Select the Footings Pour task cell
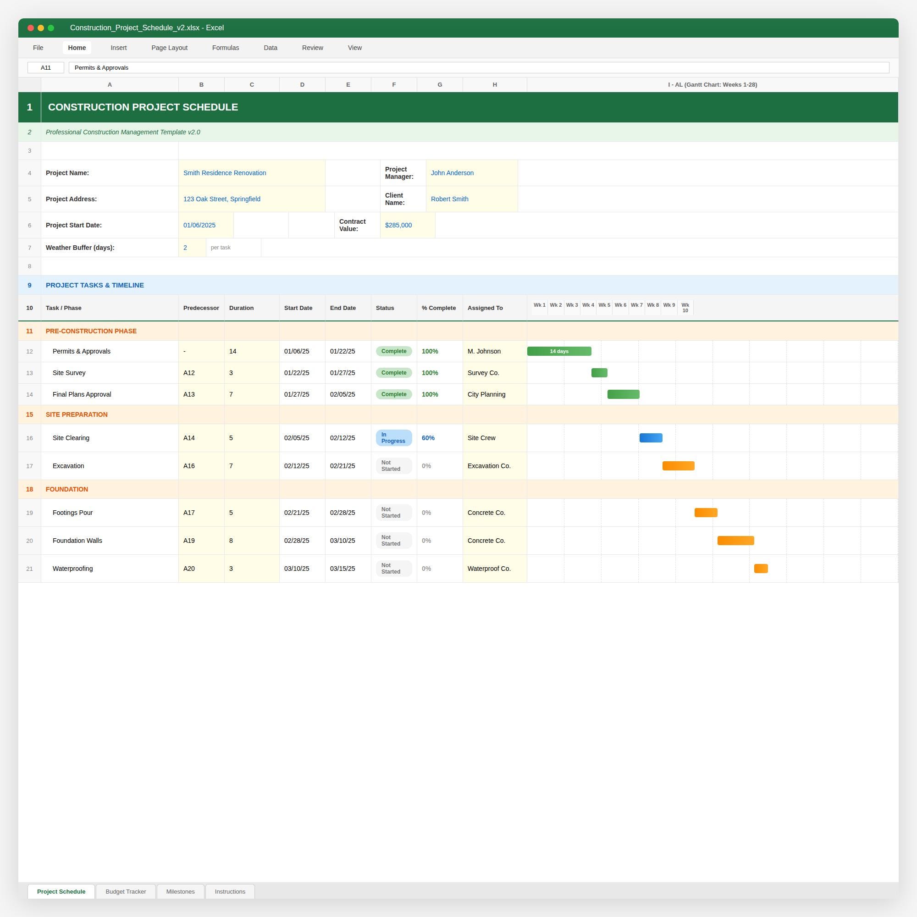This screenshot has width=917, height=917. (x=110, y=513)
